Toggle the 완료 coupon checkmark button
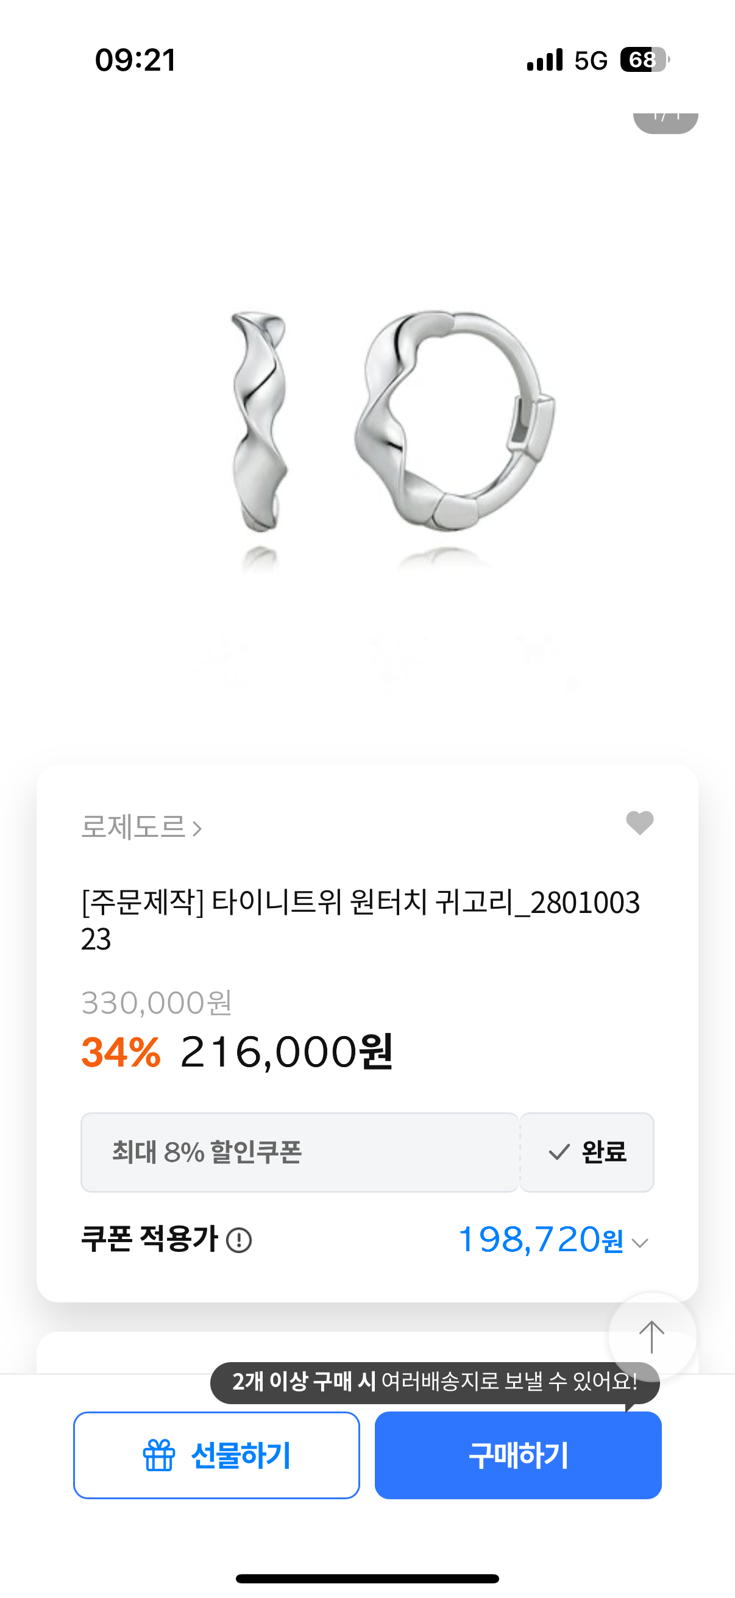The image size is (735, 1598). pos(587,1152)
